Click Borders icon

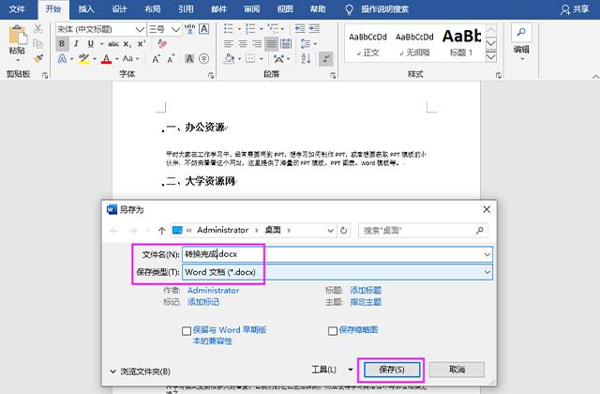[x=250, y=58]
